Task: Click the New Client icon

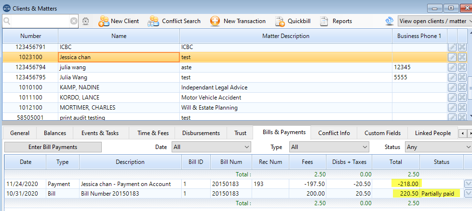Action: click(104, 21)
